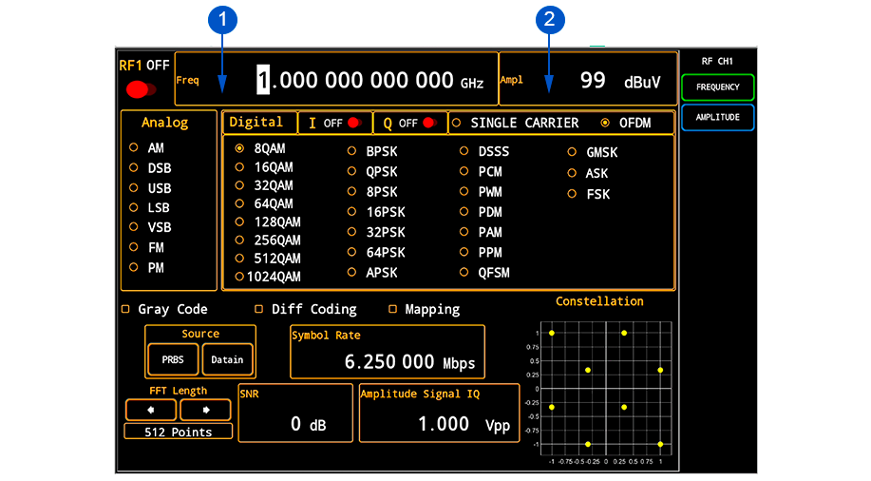Toggle the I channel OFF switch
Screen dimensions: 871x481
tap(354, 123)
